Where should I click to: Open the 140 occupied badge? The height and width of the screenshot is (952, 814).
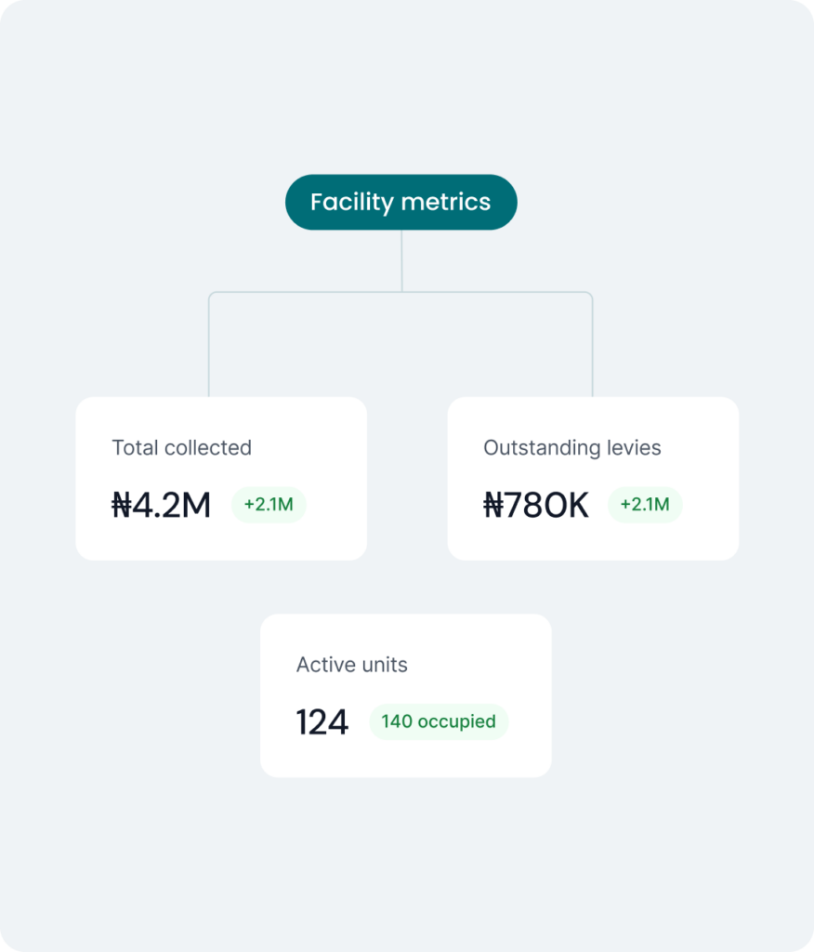(439, 721)
